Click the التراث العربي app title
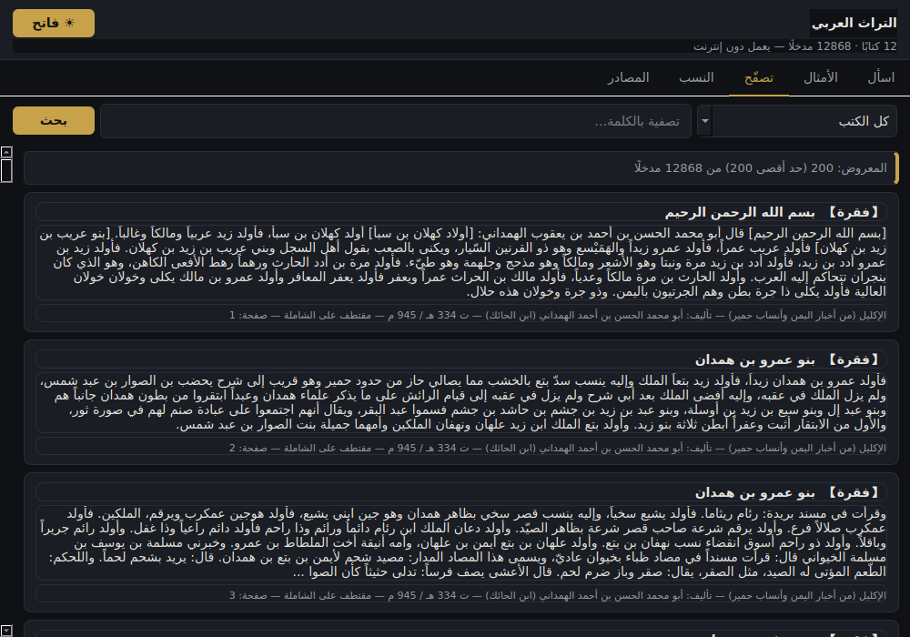Viewport: 910px width, 637px height. (854, 24)
